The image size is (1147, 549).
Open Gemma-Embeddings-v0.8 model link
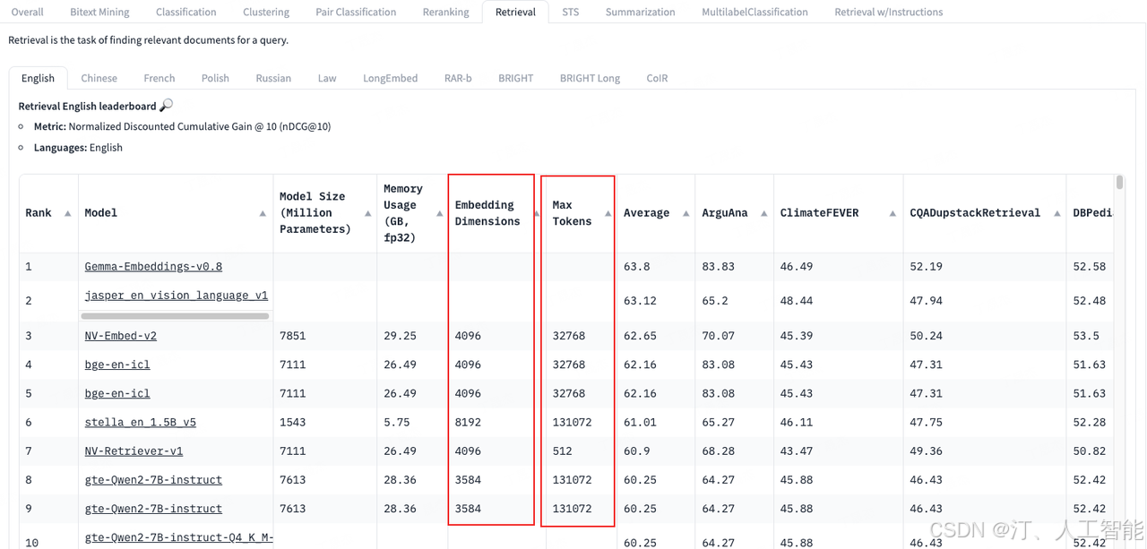coord(153,266)
